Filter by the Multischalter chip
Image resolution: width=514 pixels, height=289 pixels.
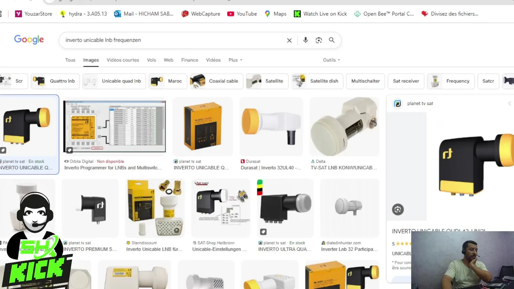pos(365,81)
